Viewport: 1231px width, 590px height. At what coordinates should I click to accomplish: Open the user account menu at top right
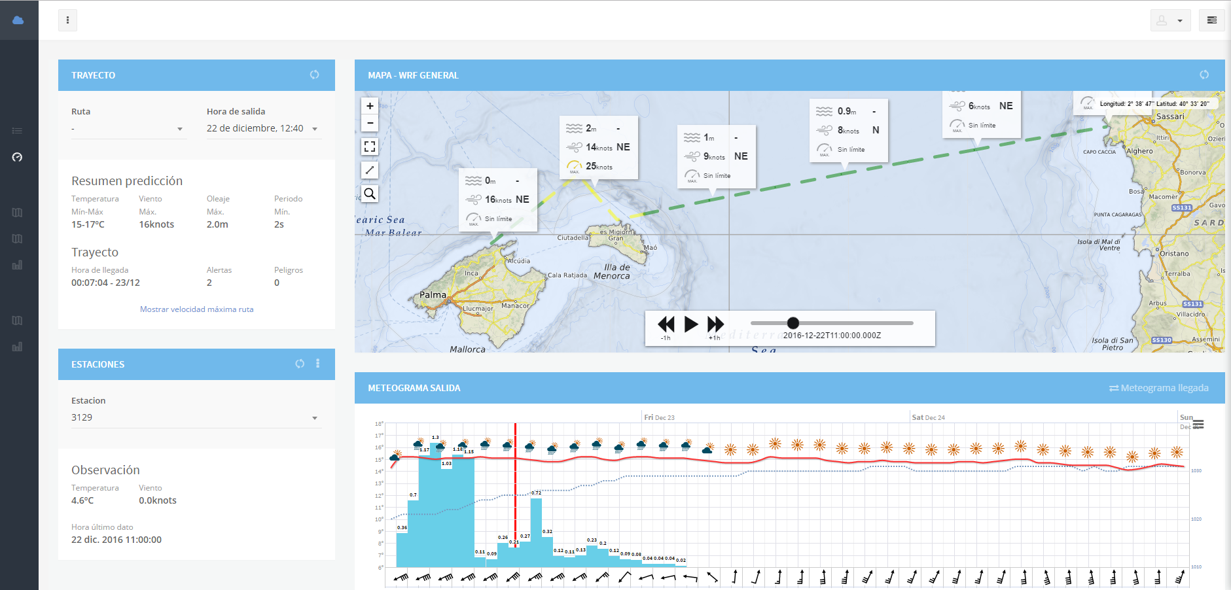click(x=1170, y=20)
